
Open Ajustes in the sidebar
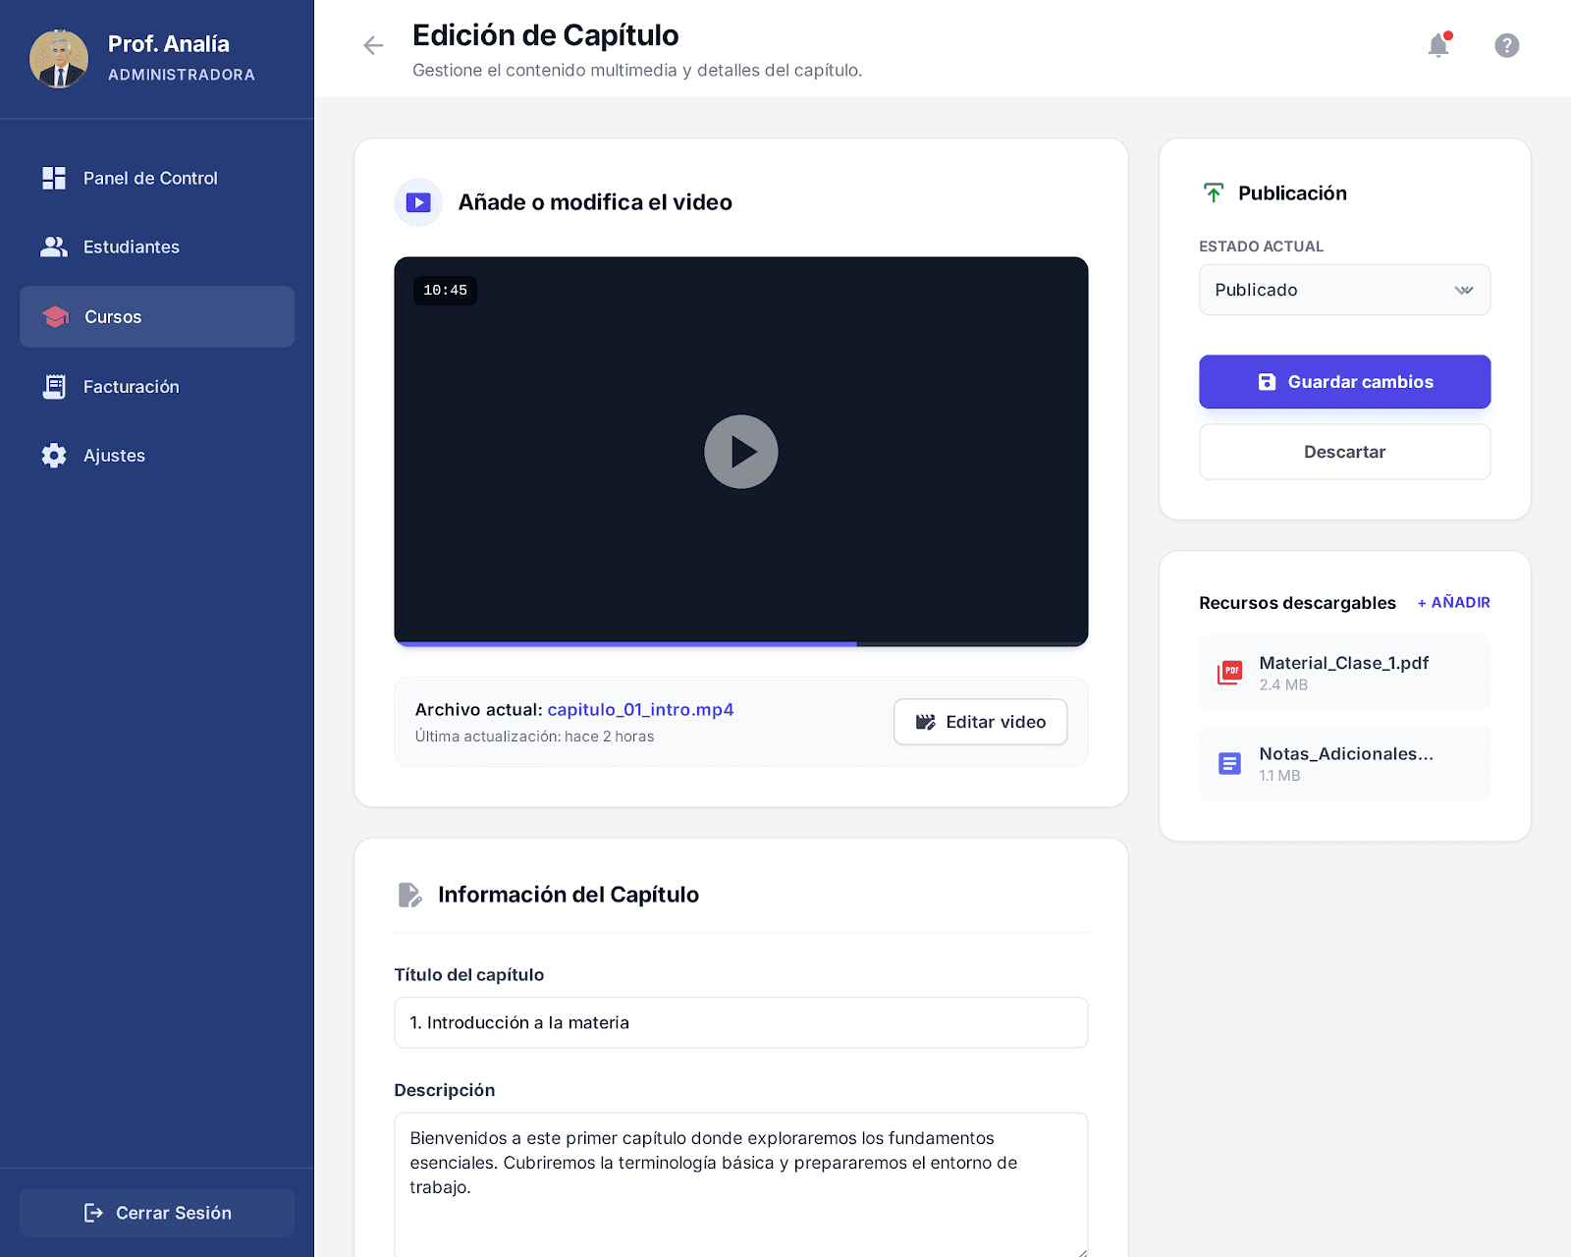tap(157, 455)
